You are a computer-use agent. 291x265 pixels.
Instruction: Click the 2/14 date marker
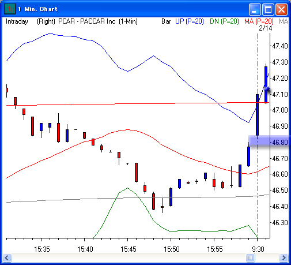point(266,28)
